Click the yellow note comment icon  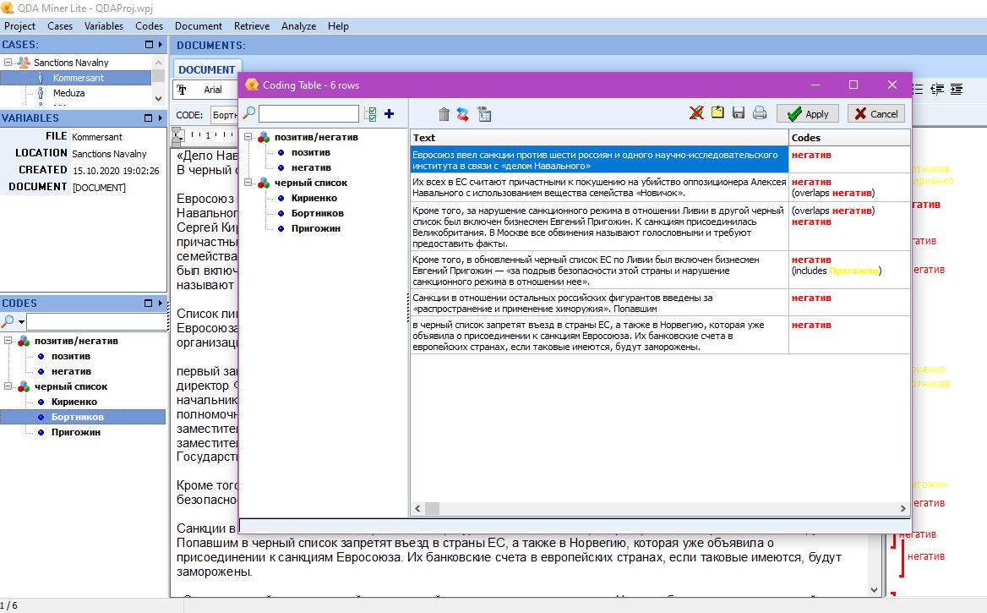717,112
